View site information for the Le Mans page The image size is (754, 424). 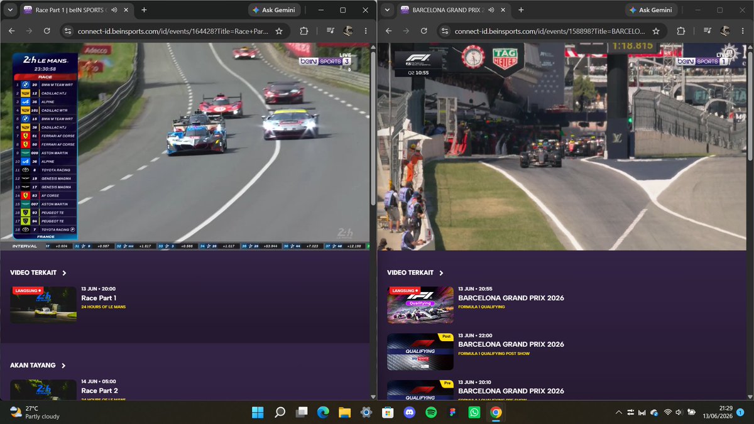[x=68, y=31]
